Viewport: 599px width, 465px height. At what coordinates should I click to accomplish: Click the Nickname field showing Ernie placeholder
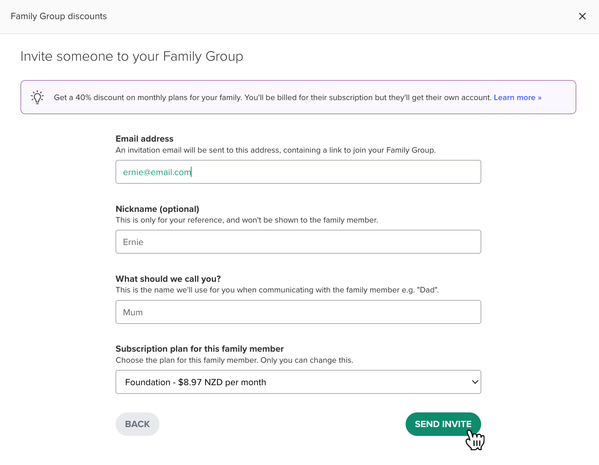[x=298, y=242]
